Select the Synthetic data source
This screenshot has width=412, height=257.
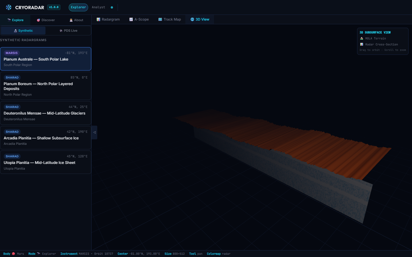[x=23, y=31]
